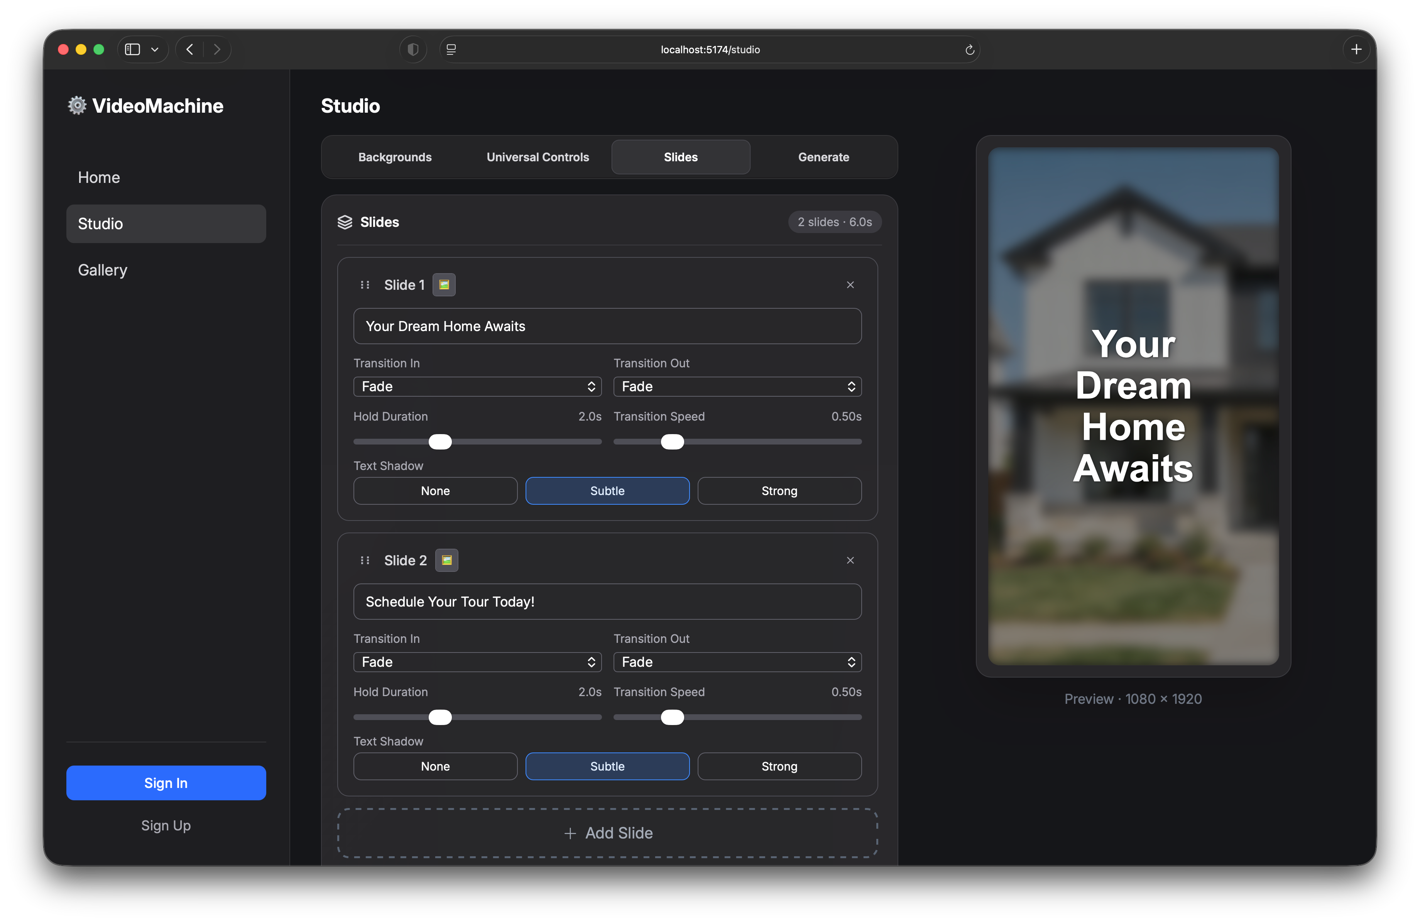Viewport: 1420px width, 923px height.
Task: Set Slide 2 text shadow to None
Action: (x=435, y=766)
